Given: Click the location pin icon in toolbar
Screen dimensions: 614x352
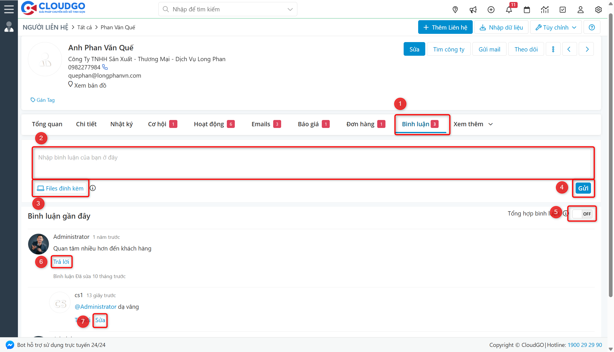Looking at the screenshot, I should tap(455, 9).
